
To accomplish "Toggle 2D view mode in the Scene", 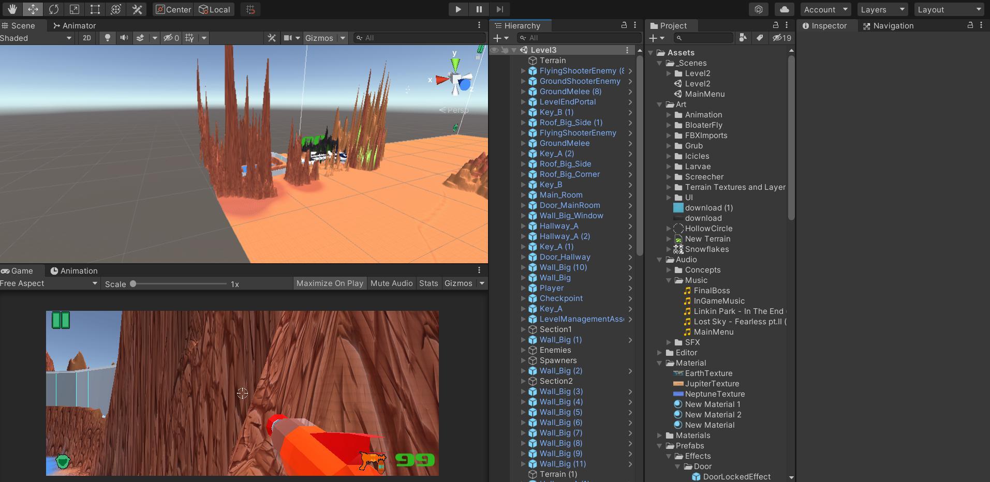I will (x=87, y=38).
